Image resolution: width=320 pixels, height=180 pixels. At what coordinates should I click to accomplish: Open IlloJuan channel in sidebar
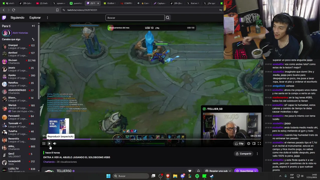tap(19, 62)
